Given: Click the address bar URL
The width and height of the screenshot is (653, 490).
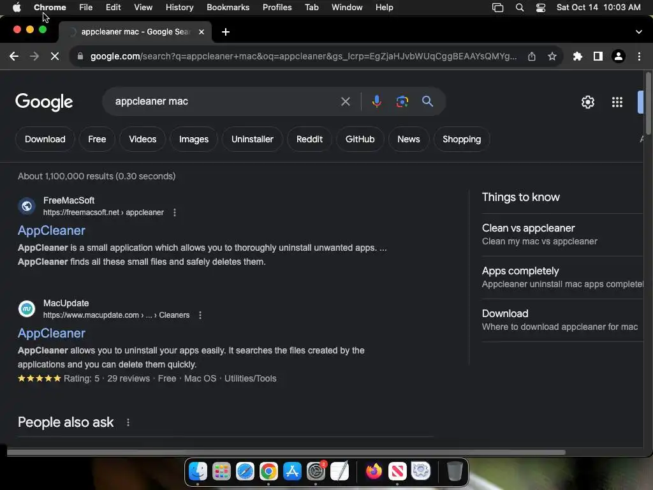Looking at the screenshot, I should [304, 56].
